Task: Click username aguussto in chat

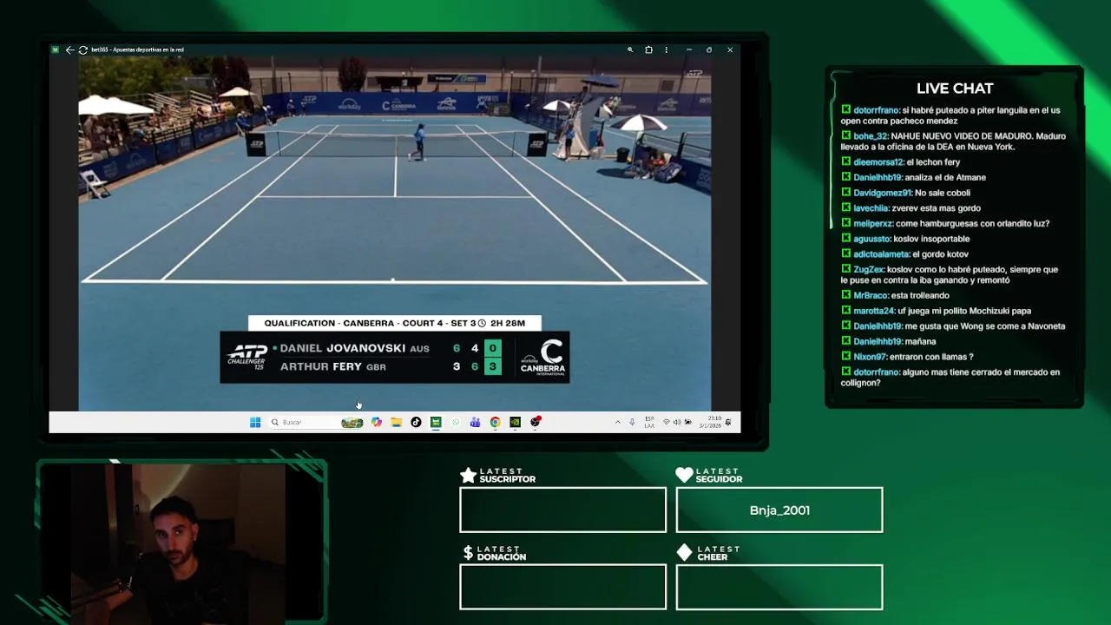Action: (x=872, y=239)
